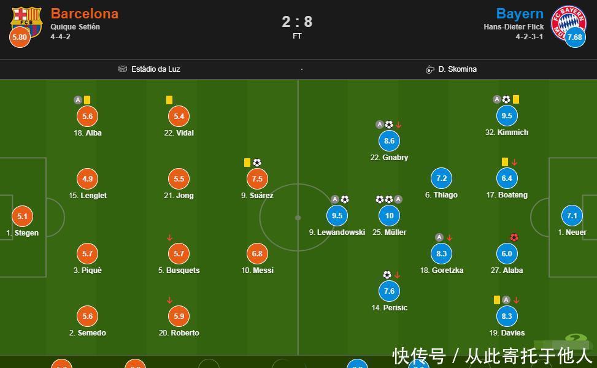Select Lewandowski's 9.5 rating badge
This screenshot has height=368, width=597.
[337, 216]
